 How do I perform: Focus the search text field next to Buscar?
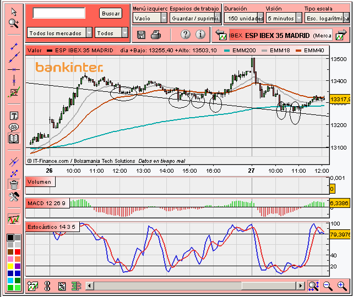(59, 13)
